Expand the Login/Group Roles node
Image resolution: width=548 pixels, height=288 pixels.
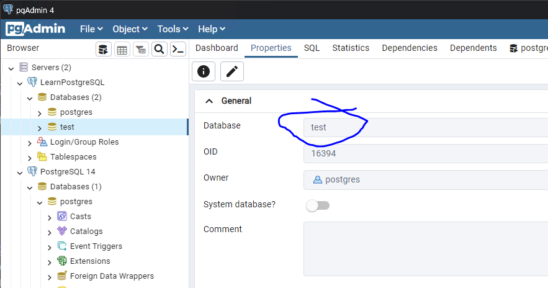pos(30,143)
